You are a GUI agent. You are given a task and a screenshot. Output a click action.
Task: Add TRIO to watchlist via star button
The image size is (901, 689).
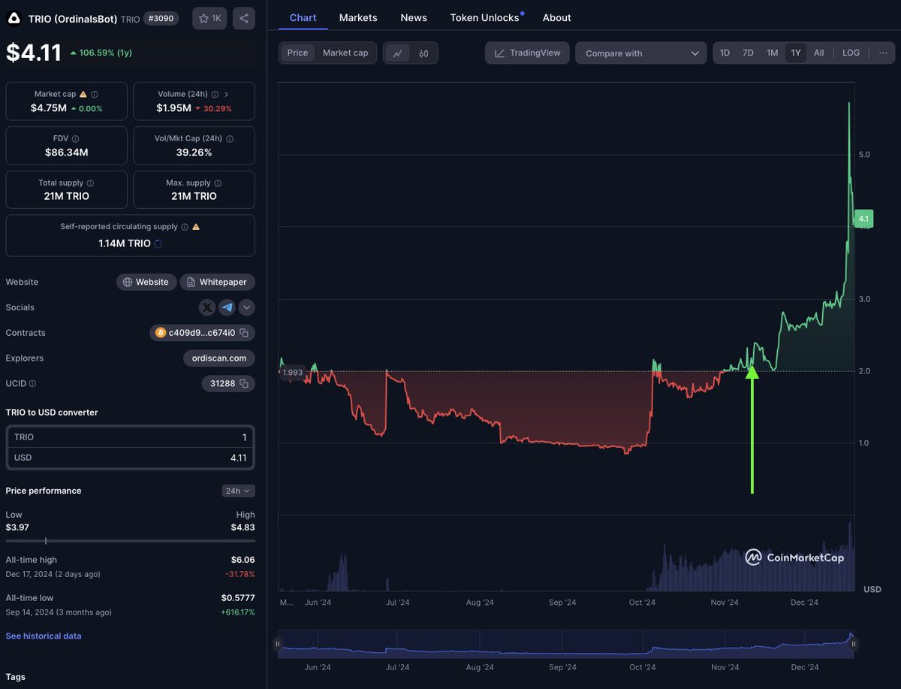click(x=209, y=18)
